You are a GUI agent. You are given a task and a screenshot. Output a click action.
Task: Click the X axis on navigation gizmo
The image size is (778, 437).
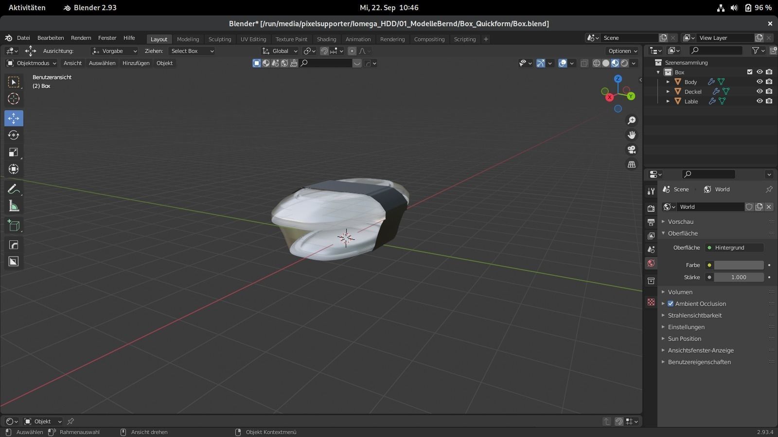click(x=609, y=97)
